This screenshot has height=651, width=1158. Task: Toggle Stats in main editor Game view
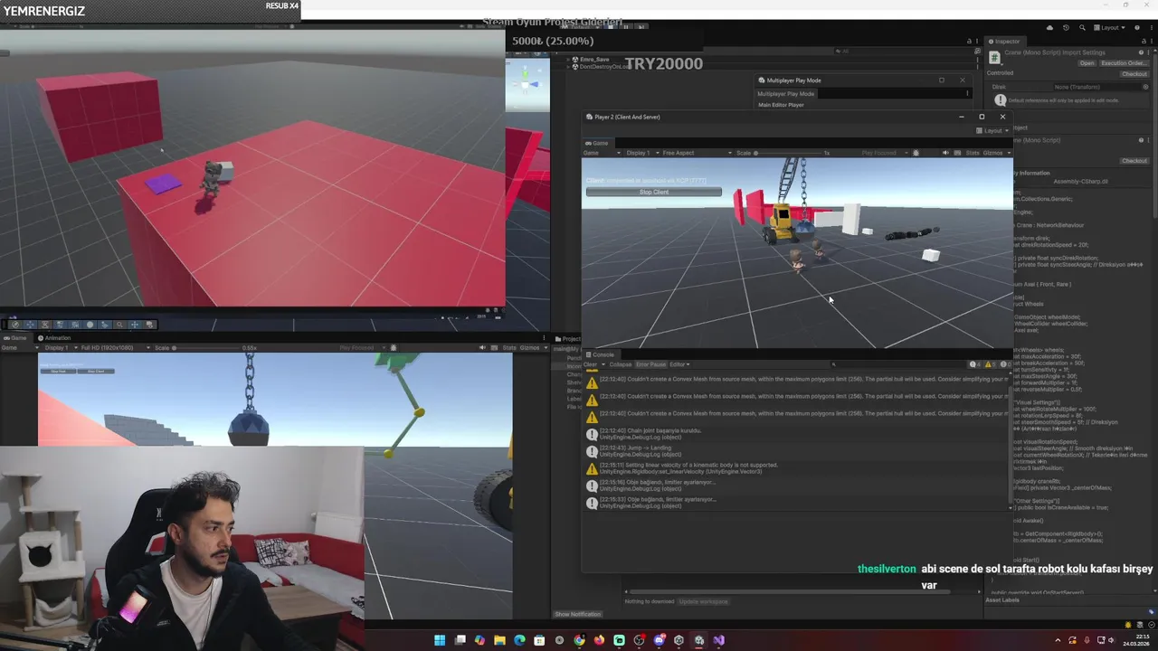click(509, 347)
